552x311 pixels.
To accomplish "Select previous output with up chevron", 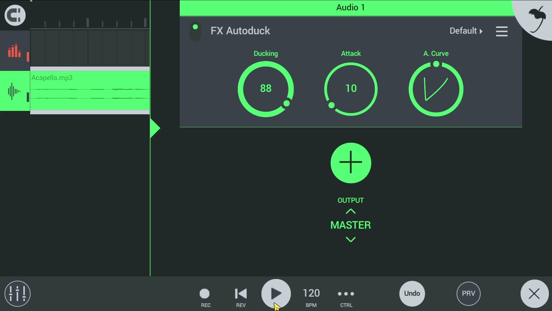I will coord(350,211).
